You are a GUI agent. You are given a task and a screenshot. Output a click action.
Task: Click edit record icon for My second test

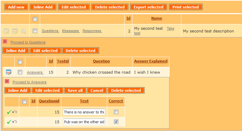click(x=6, y=31)
